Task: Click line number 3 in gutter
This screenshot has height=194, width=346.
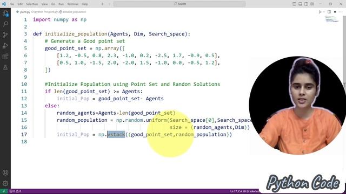Action: click(x=25, y=34)
